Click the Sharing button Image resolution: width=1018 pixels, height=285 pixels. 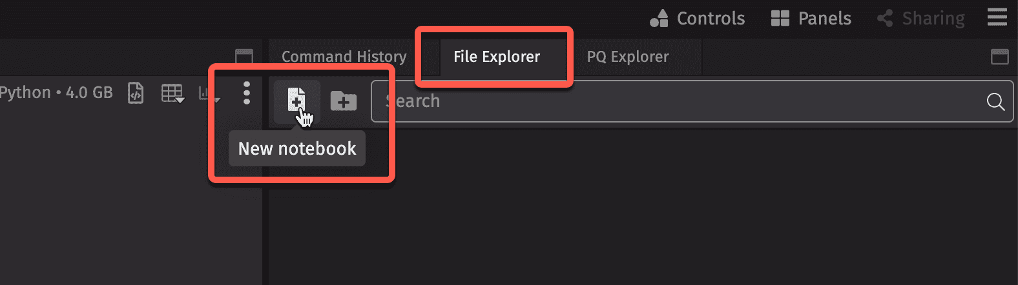pos(921,18)
